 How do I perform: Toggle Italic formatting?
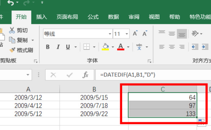58,47
